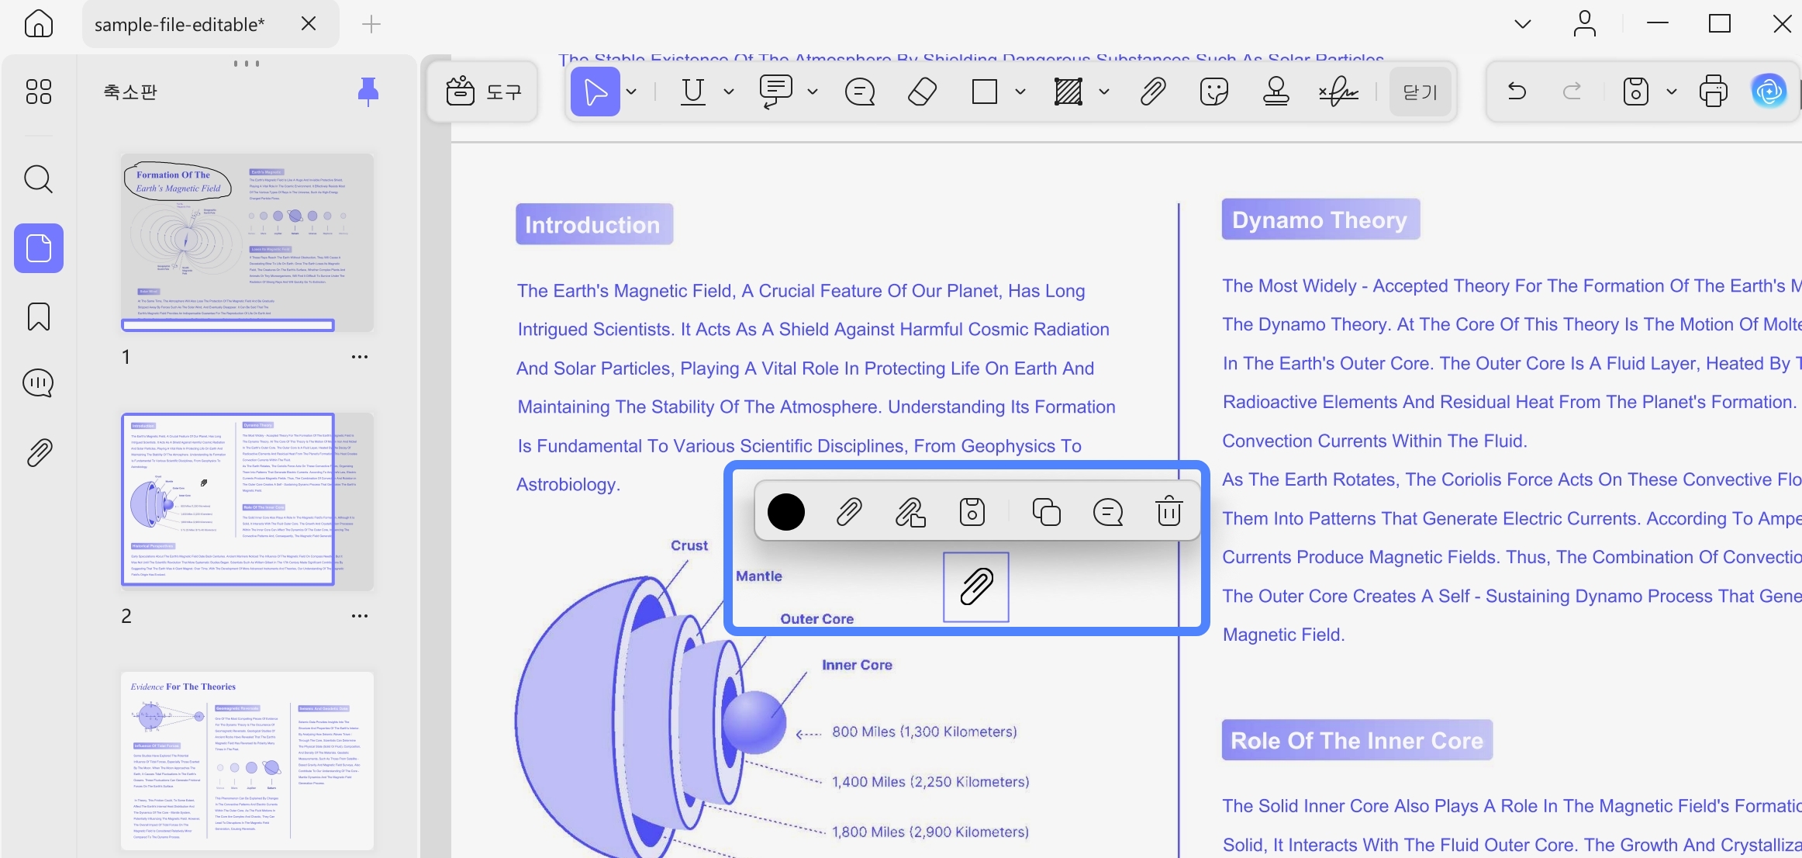Toggle the pin on thumbnail panel
This screenshot has width=1802, height=858.
[x=368, y=92]
